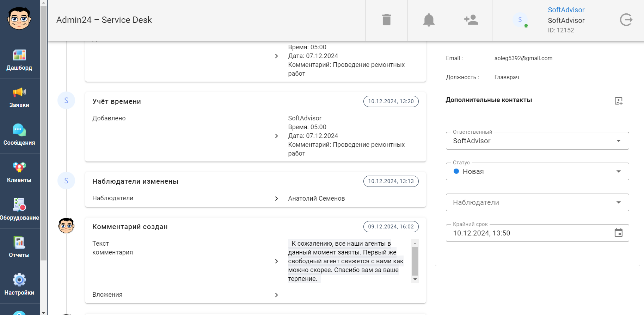Click the 10.12.2024, 13:20 timestamp chip

391,101
